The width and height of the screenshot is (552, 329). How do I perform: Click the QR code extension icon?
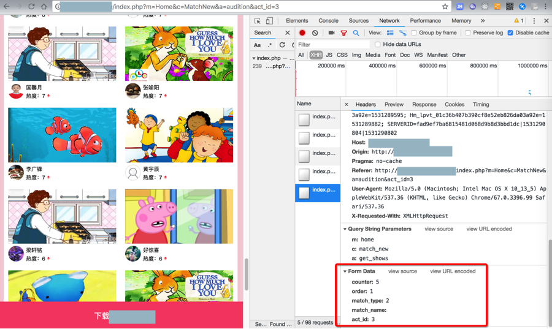pyautogui.click(x=510, y=6)
